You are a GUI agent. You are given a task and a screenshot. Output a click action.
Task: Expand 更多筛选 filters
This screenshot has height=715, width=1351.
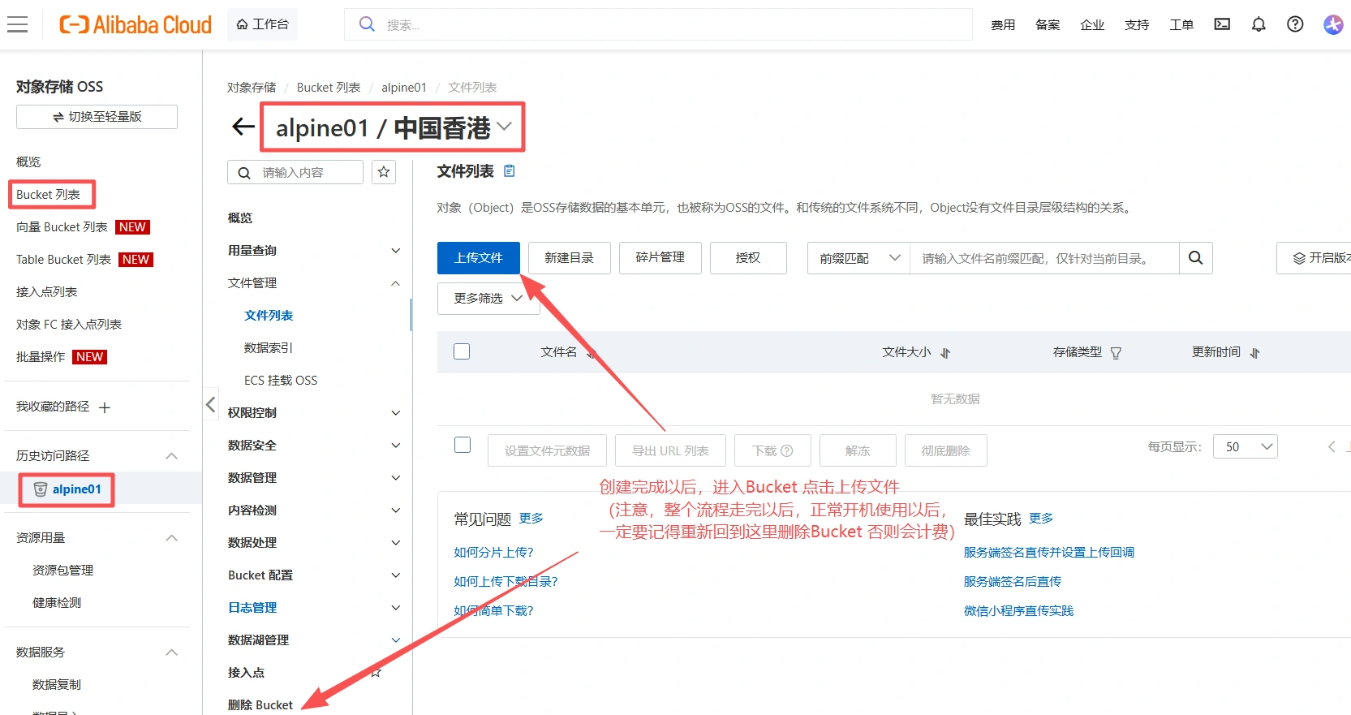[488, 299]
